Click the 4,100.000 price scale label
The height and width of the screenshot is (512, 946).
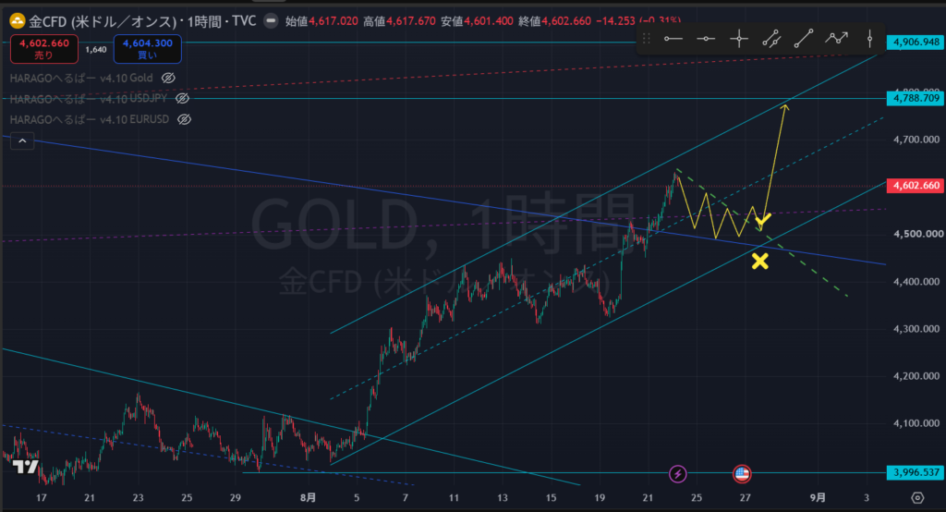[916, 423]
